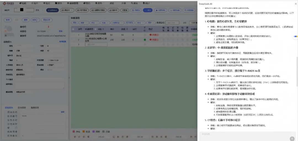The width and height of the screenshot is (298, 141).
Task: Check the row 1 item checkbox
Action: tap(73, 35)
